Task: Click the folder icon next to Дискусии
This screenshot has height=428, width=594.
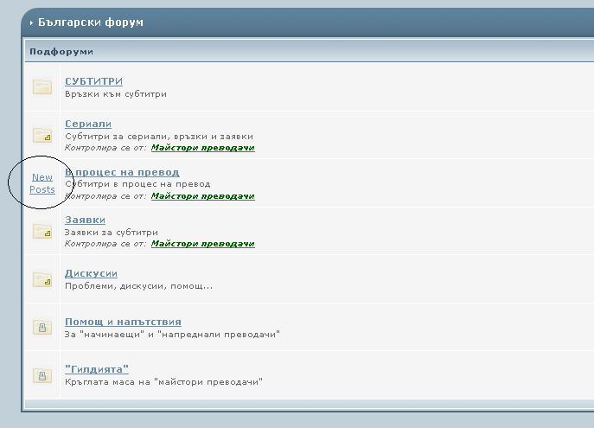Action: pyautogui.click(x=42, y=279)
